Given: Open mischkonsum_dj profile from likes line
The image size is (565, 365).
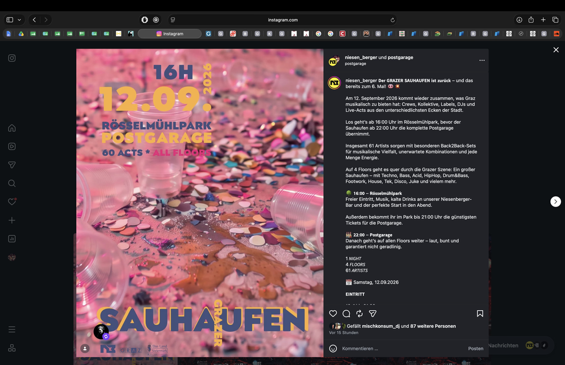Looking at the screenshot, I should (380, 326).
